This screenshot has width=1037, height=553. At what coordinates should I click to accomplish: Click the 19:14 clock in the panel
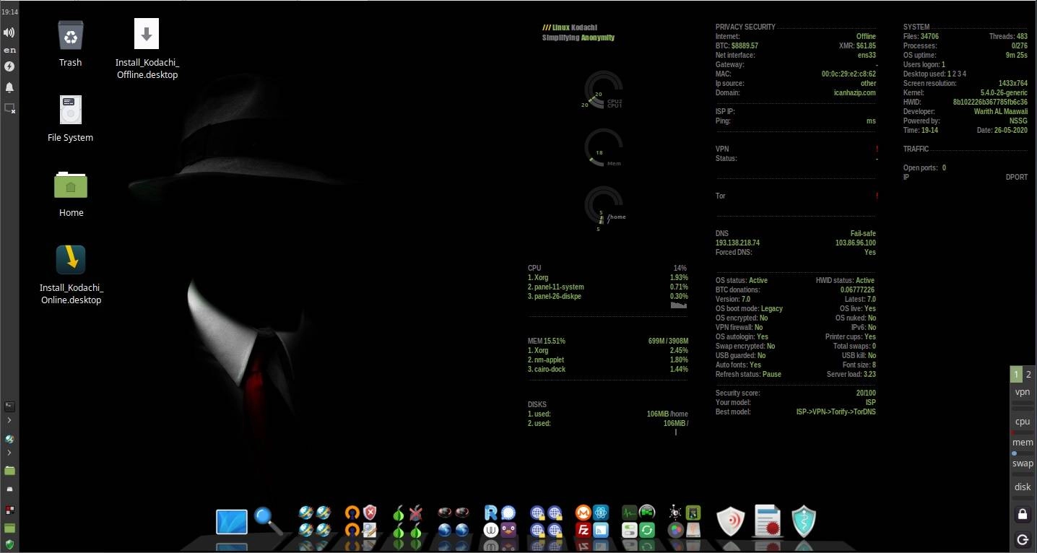click(9, 12)
